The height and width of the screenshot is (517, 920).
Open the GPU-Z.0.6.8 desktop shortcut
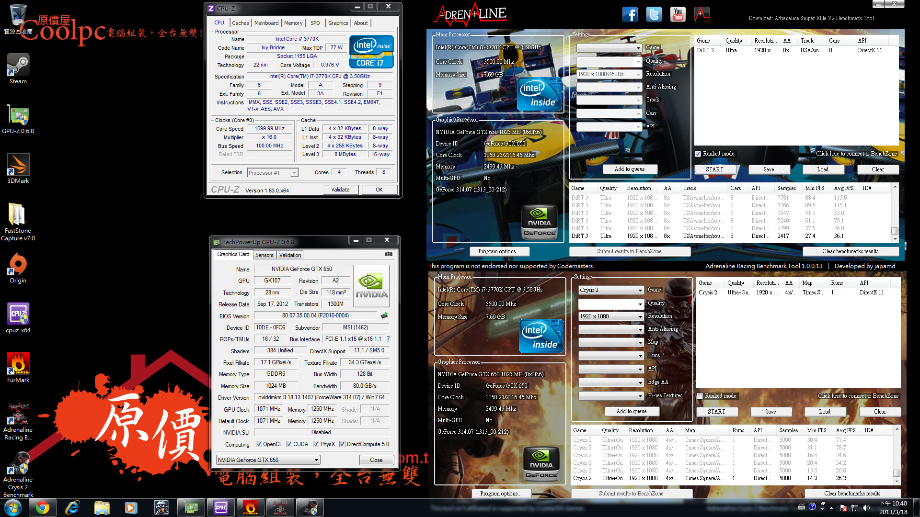coord(18,118)
